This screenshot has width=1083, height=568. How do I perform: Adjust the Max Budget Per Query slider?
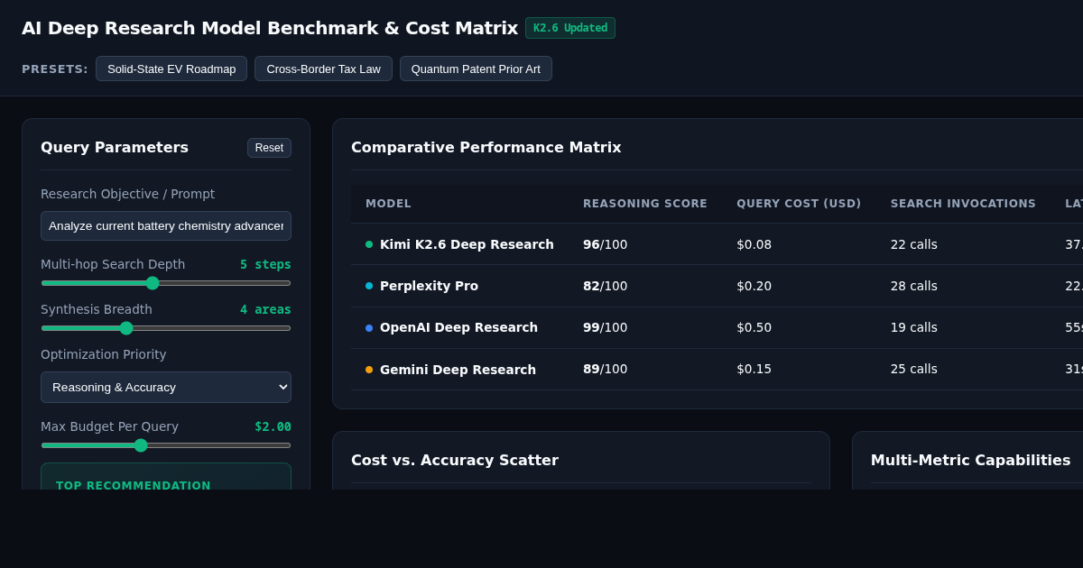tap(166, 445)
